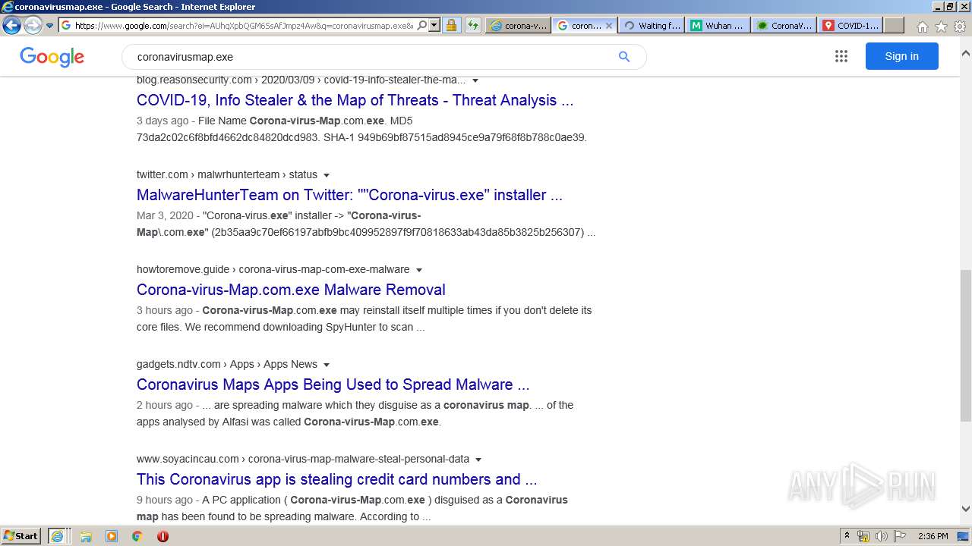Viewport: 972px width, 546px height.
Task: Go forward with the browser Forward arrow
Action: pos(33,25)
